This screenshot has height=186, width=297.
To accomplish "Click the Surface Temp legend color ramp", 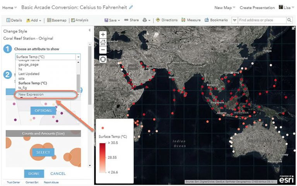I will [x=102, y=158].
